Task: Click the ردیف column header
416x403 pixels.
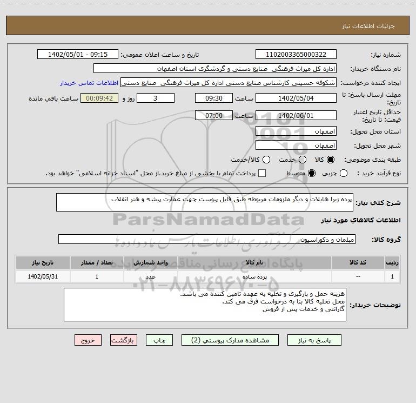Action: 392,262
